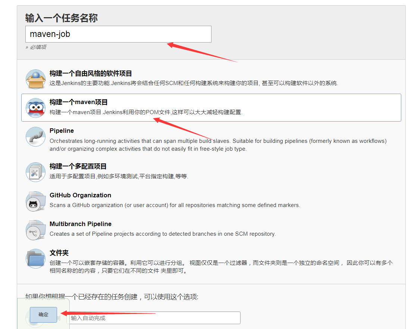Choose the 文件夹 folder icon

tap(36, 259)
